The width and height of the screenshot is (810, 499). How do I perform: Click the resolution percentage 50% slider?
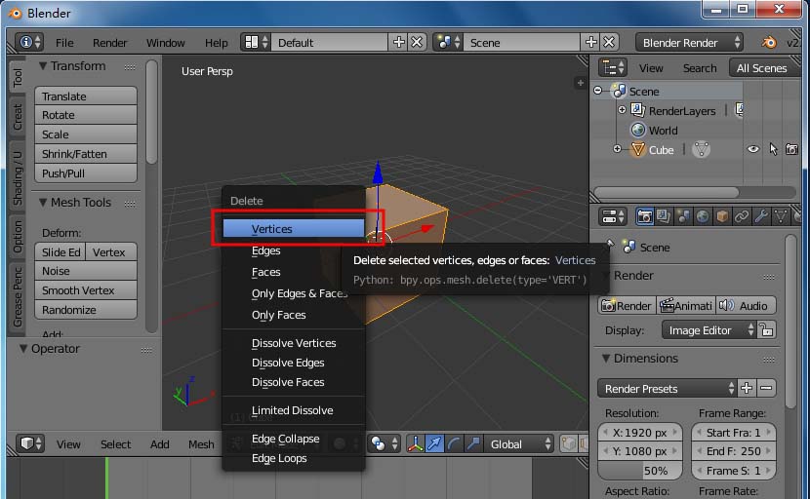(x=639, y=470)
